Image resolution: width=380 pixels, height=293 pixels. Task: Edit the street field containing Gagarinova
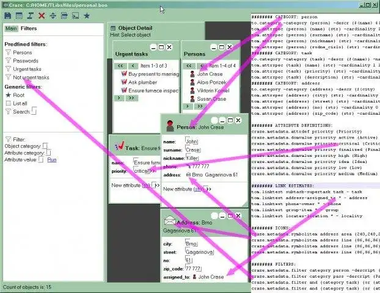coord(199,251)
